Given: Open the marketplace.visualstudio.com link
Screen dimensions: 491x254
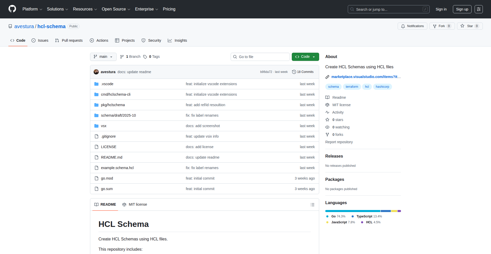Looking at the screenshot, I should [x=366, y=77].
